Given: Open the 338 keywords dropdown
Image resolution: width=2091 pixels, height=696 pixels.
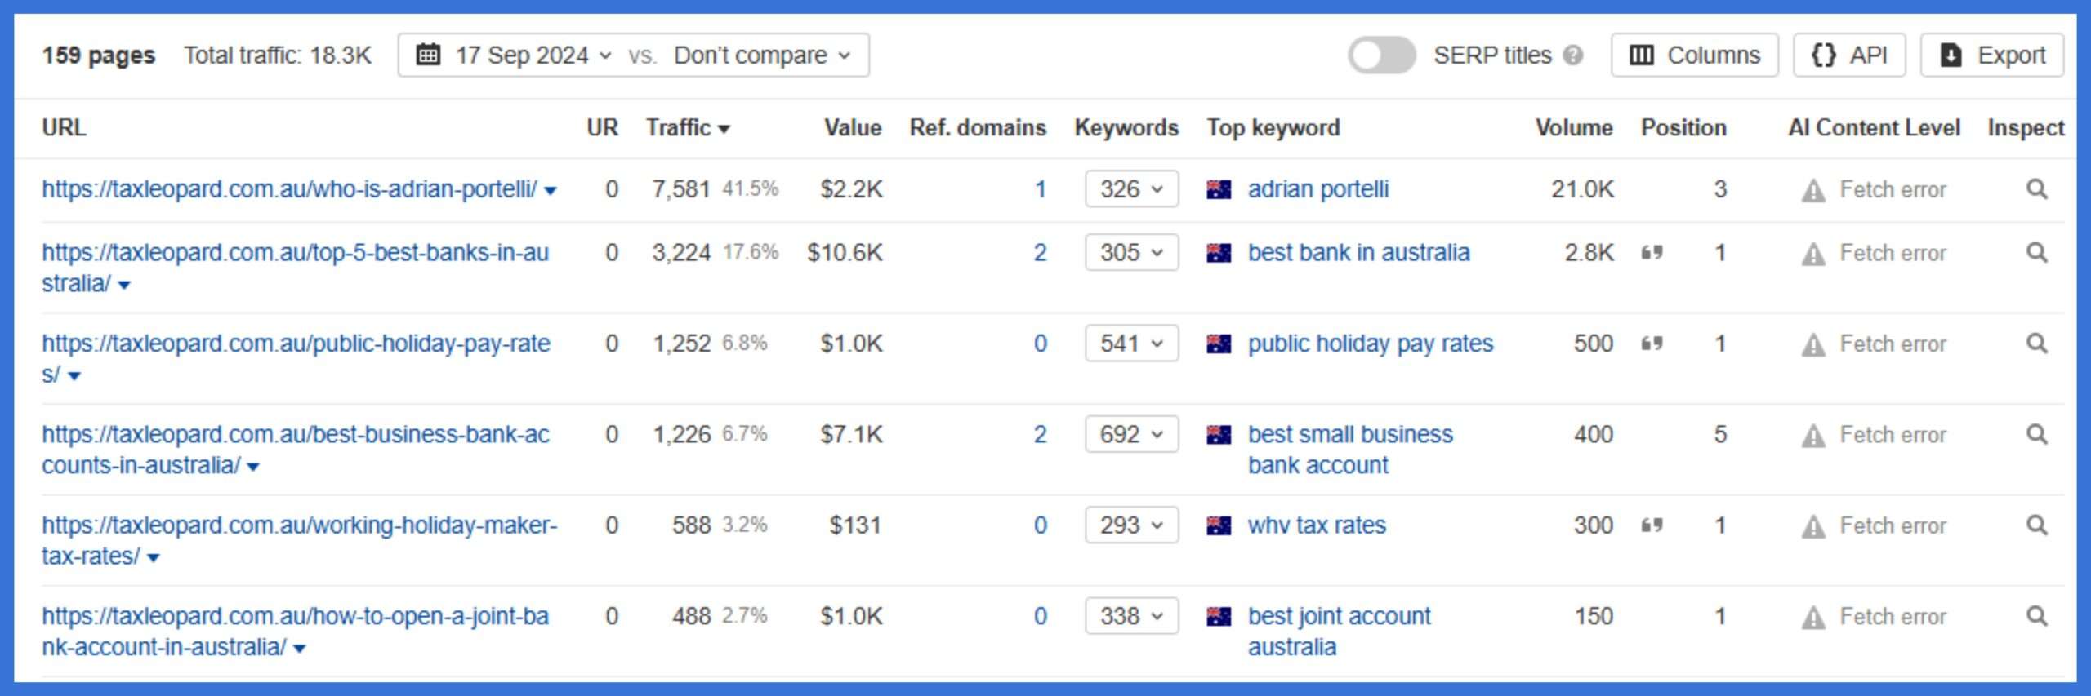Looking at the screenshot, I should click(x=1131, y=616).
